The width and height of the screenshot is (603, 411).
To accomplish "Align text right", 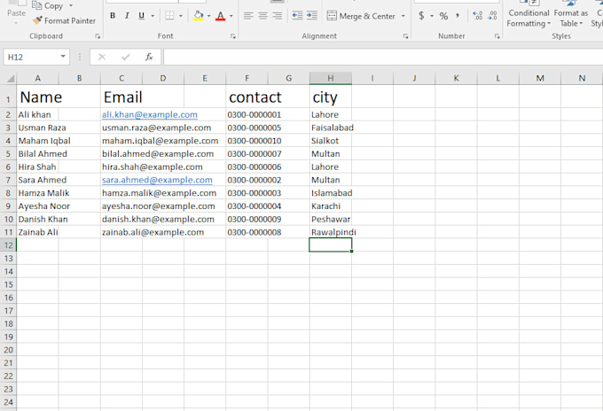I will [x=277, y=16].
